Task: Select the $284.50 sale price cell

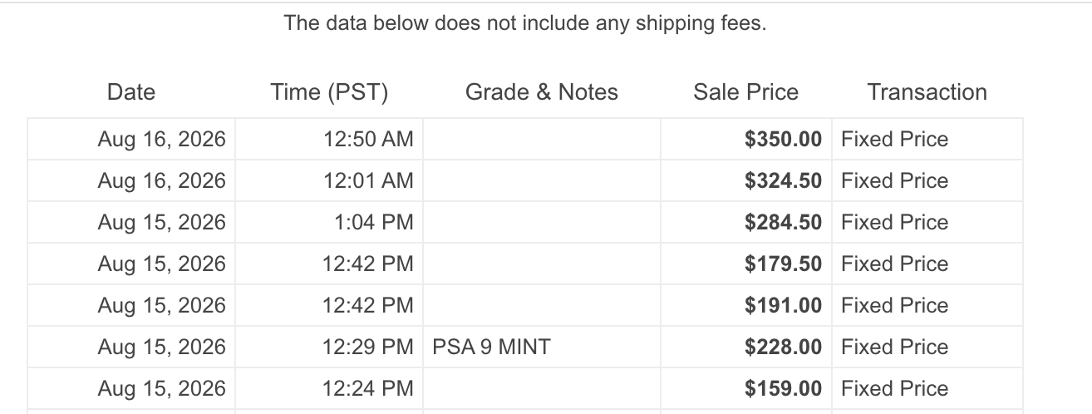Action: 746,222
